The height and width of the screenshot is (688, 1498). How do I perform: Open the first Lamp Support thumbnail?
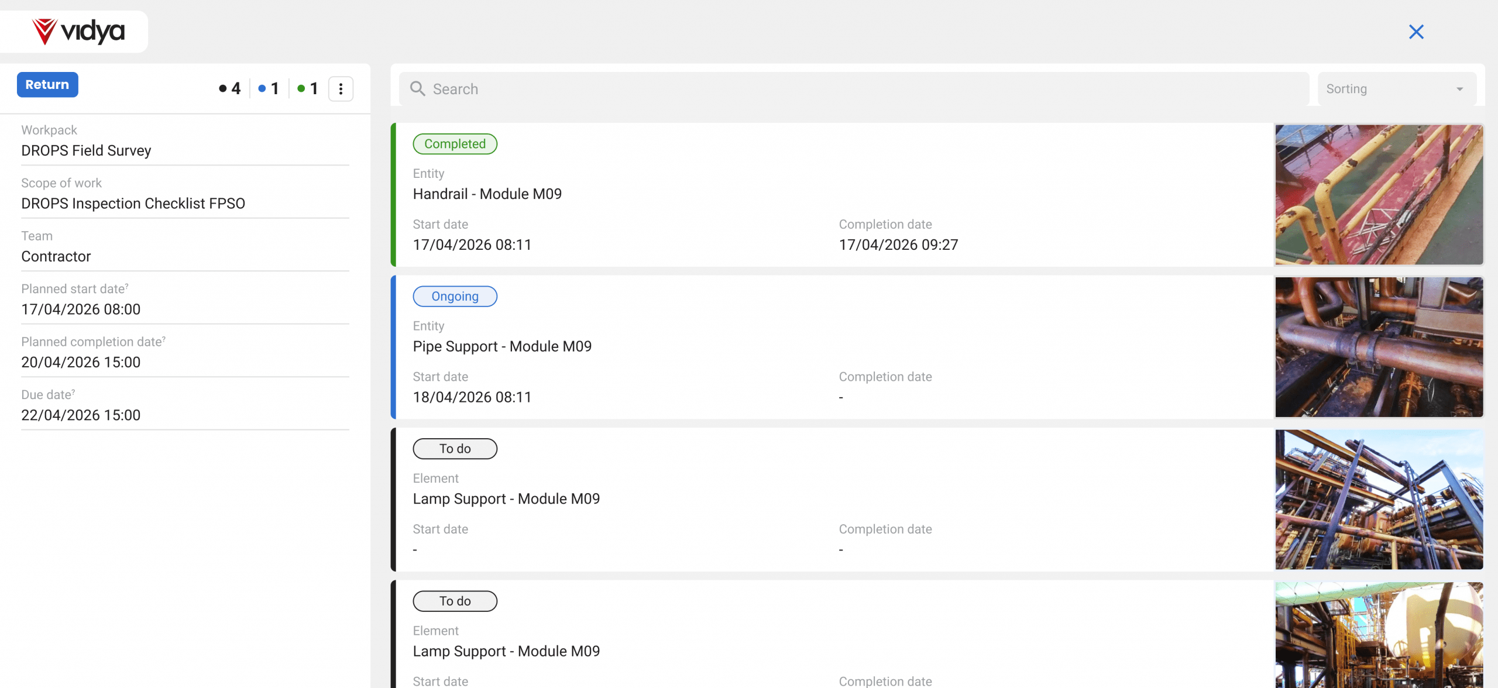tap(1379, 500)
